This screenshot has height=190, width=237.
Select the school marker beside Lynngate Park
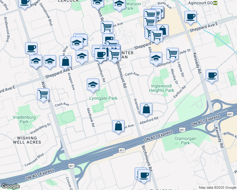point(93,85)
